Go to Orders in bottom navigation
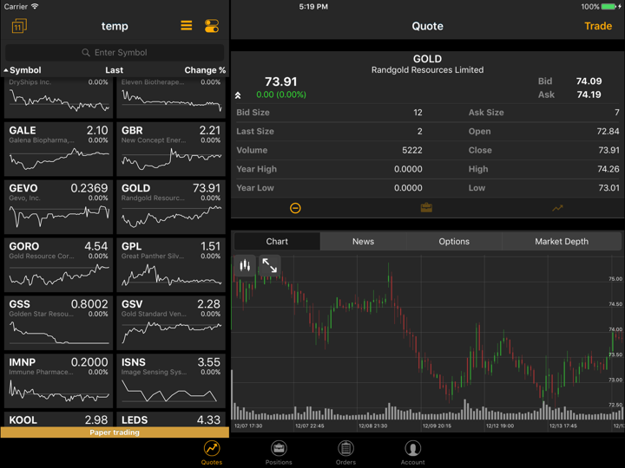625x468 pixels. point(345,452)
